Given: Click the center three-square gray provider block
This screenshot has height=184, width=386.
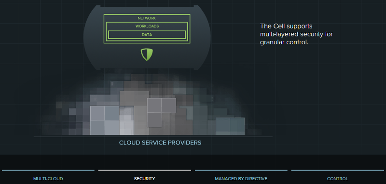Looking at the screenshot, I should click(162, 113).
